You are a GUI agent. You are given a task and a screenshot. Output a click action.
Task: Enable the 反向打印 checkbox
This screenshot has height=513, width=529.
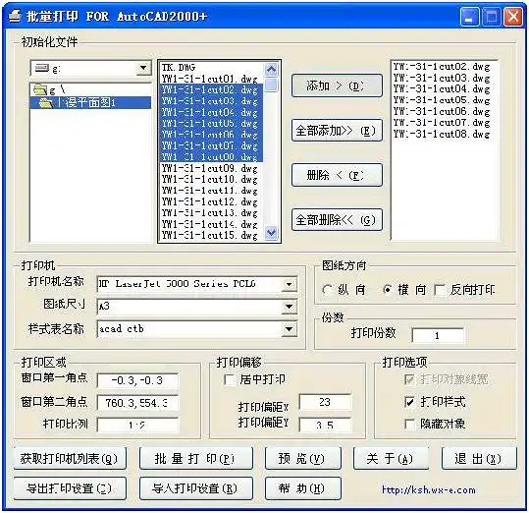coord(440,290)
